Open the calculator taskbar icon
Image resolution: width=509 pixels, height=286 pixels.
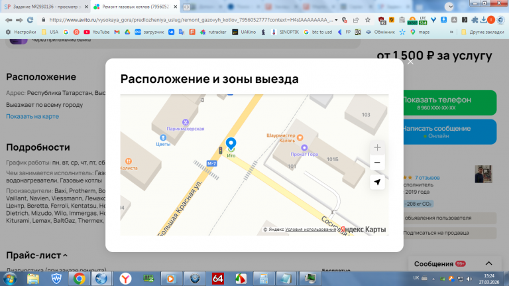click(264, 279)
